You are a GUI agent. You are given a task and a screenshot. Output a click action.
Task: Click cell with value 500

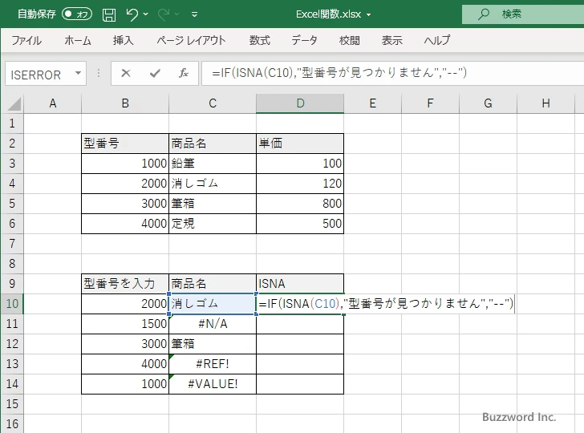click(300, 224)
